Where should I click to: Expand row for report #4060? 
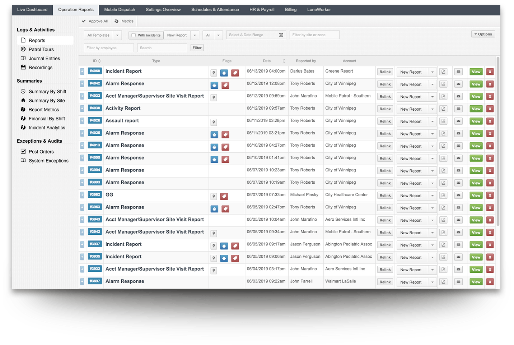82,72
